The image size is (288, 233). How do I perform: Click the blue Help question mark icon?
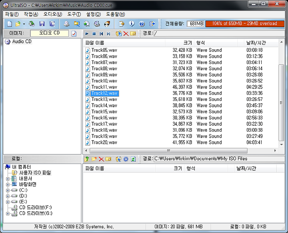142,24
